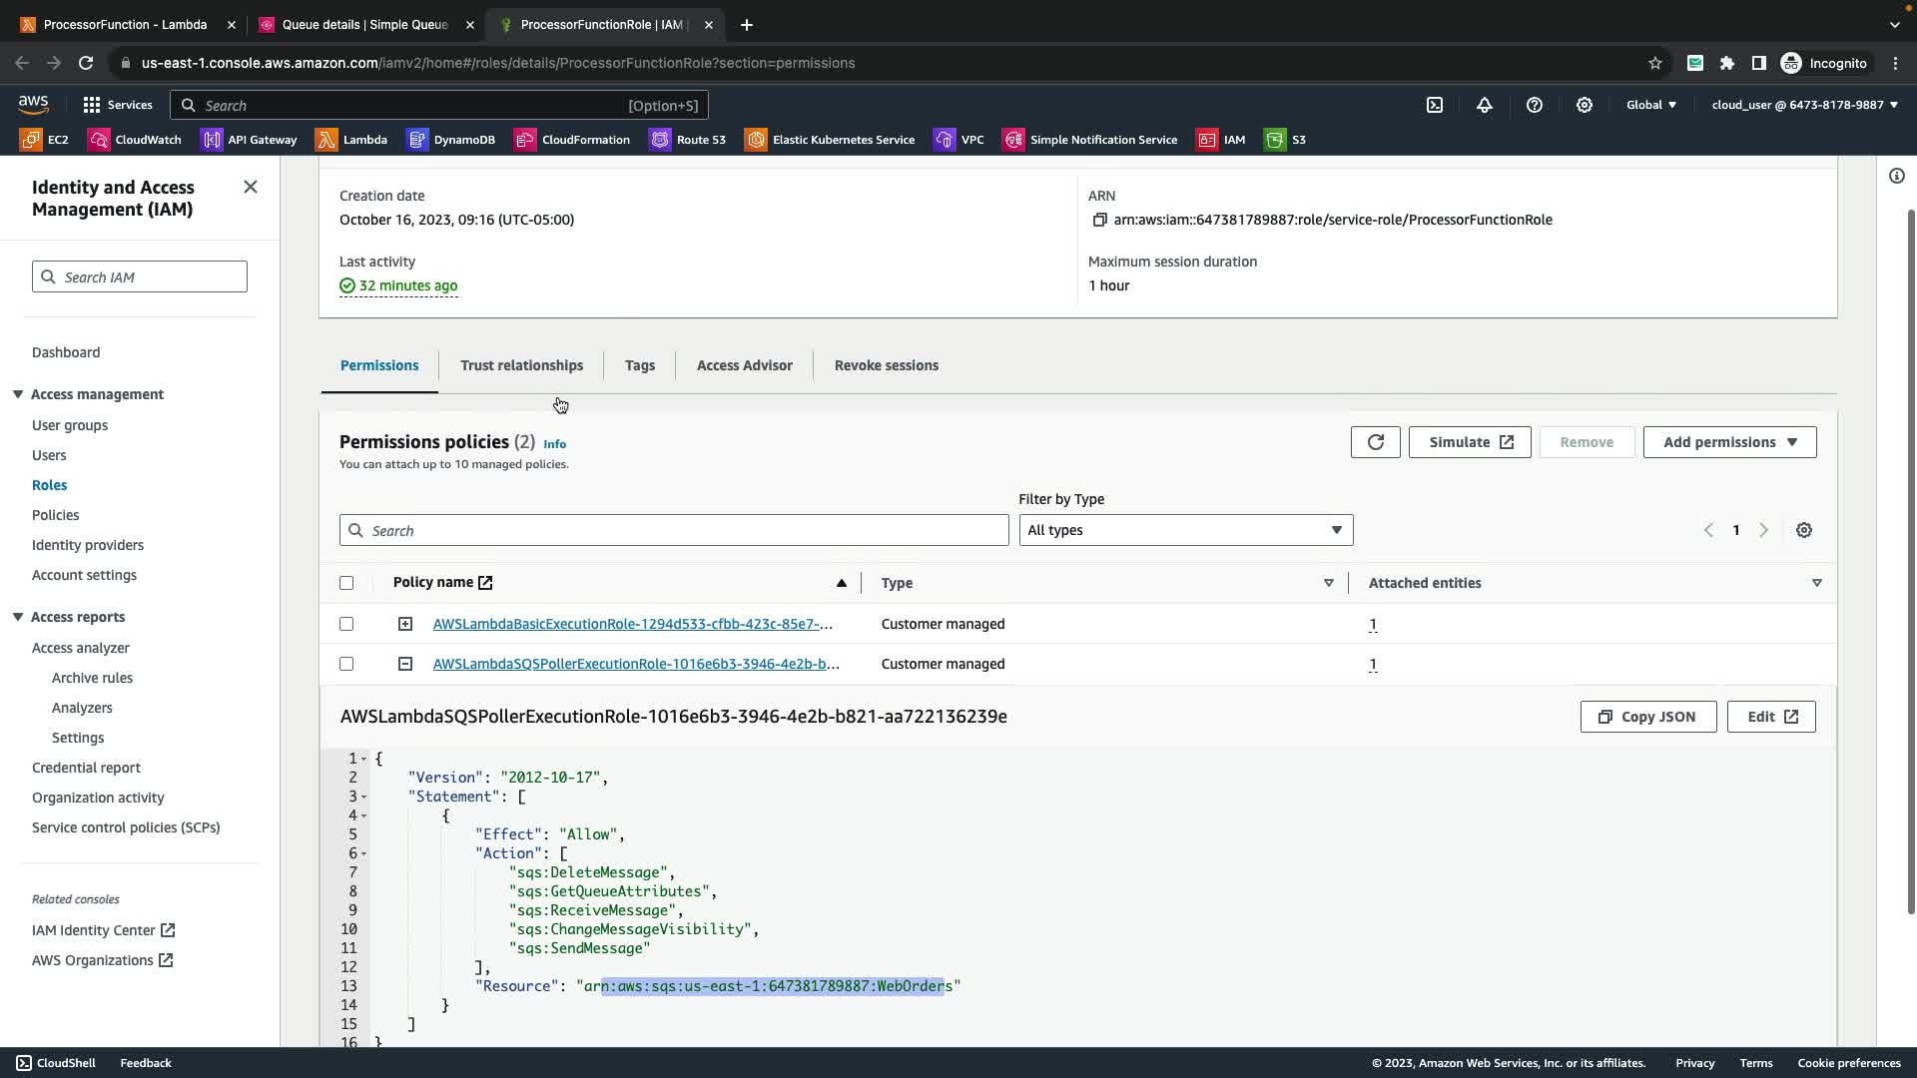
Task: Open the Filter by Type dropdown
Action: (x=1185, y=530)
